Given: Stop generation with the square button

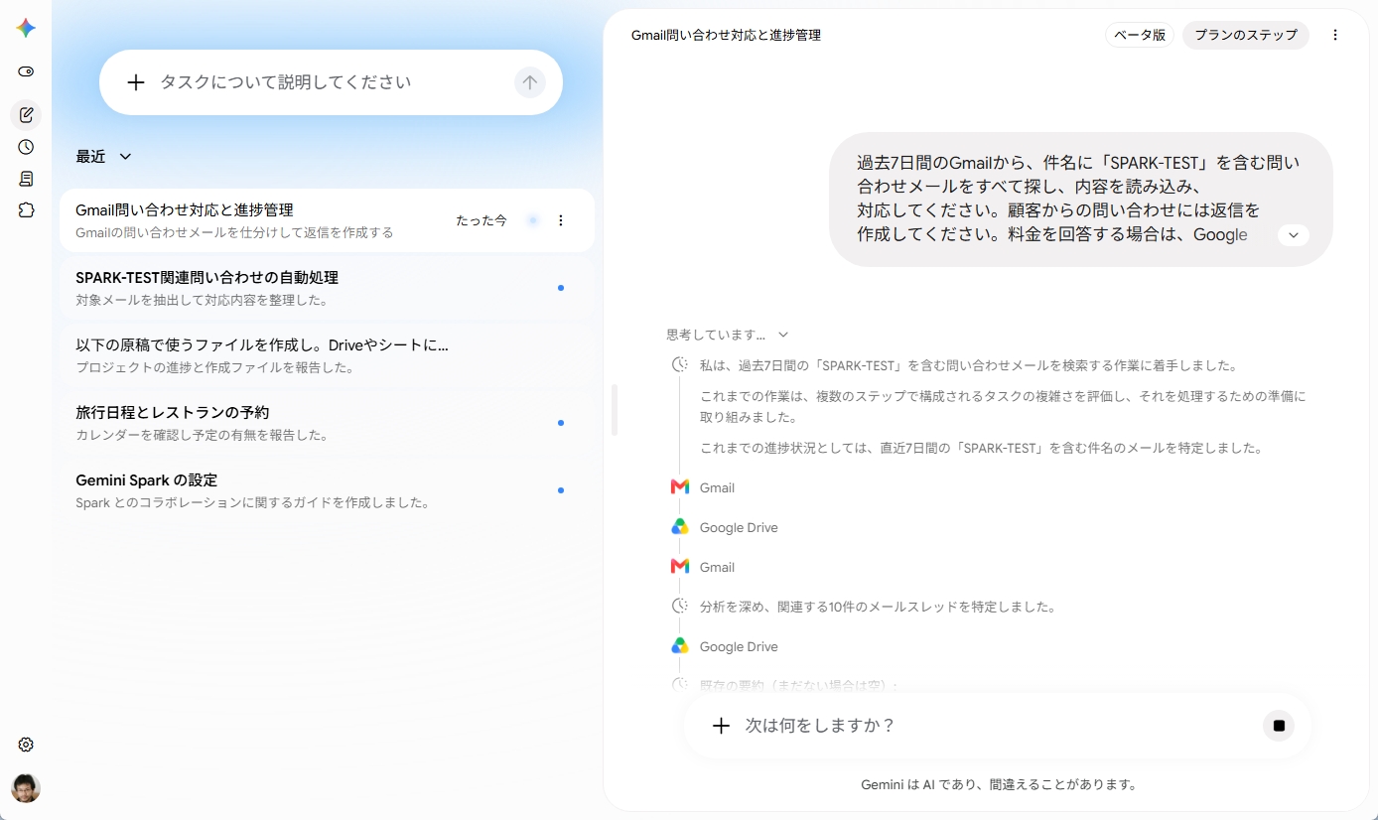Looking at the screenshot, I should click(1279, 726).
